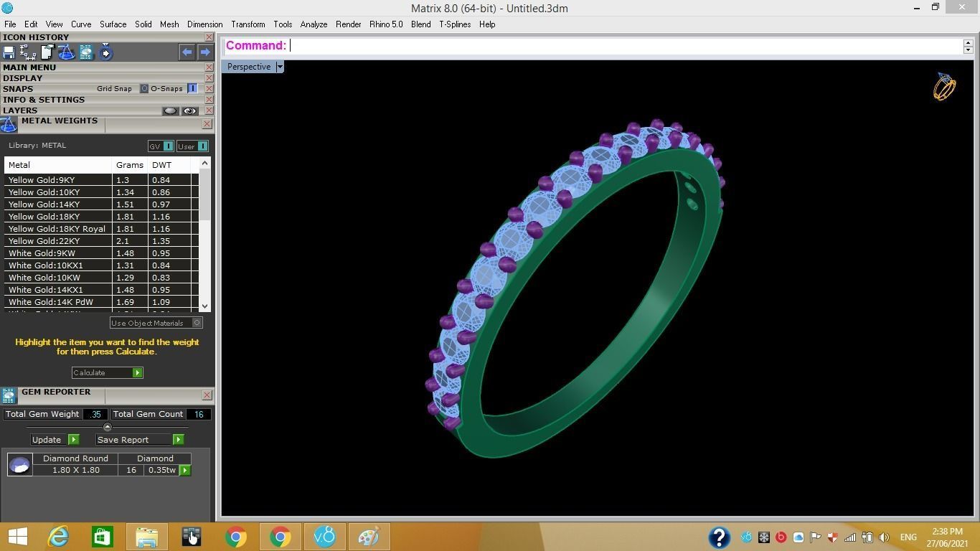The image size is (980, 551).
Task: Click the ring arrow icon in Icon History
Action: (x=105, y=52)
